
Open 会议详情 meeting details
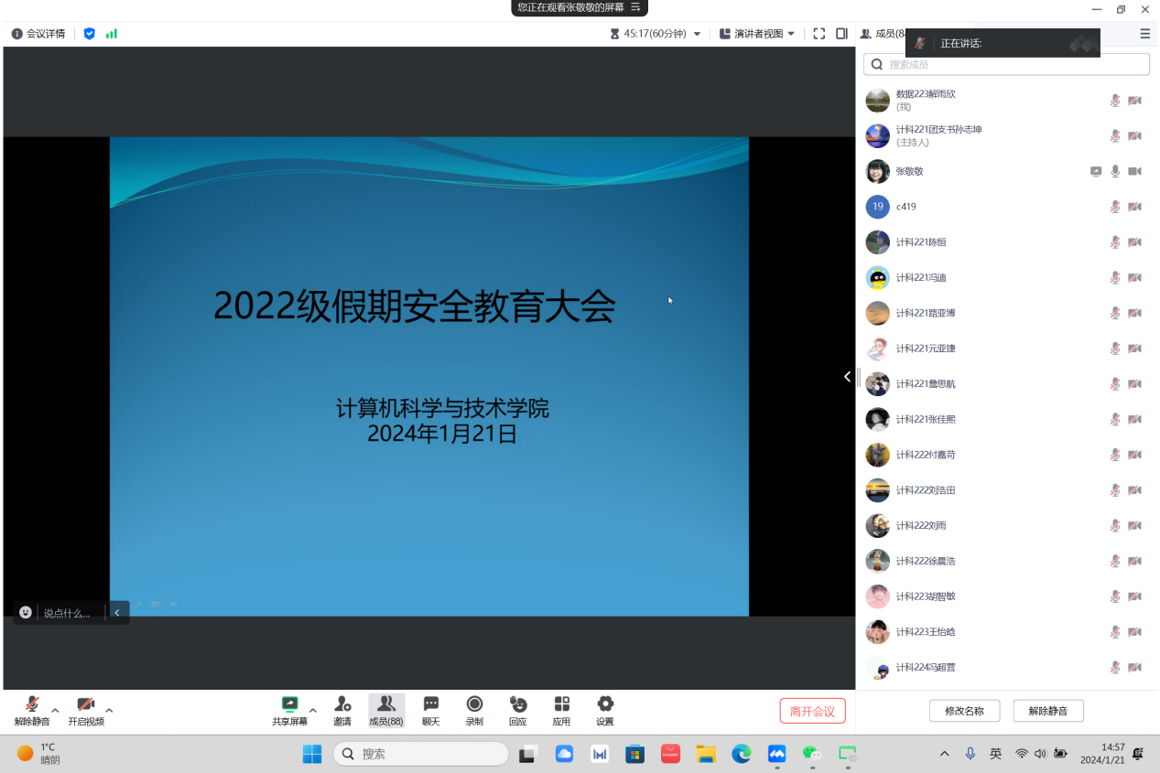click(38, 34)
